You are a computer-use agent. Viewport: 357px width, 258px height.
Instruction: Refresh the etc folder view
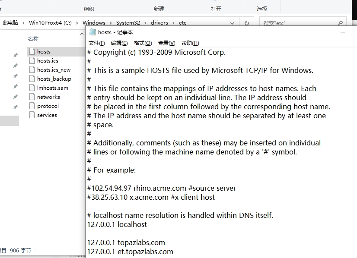coord(247,23)
